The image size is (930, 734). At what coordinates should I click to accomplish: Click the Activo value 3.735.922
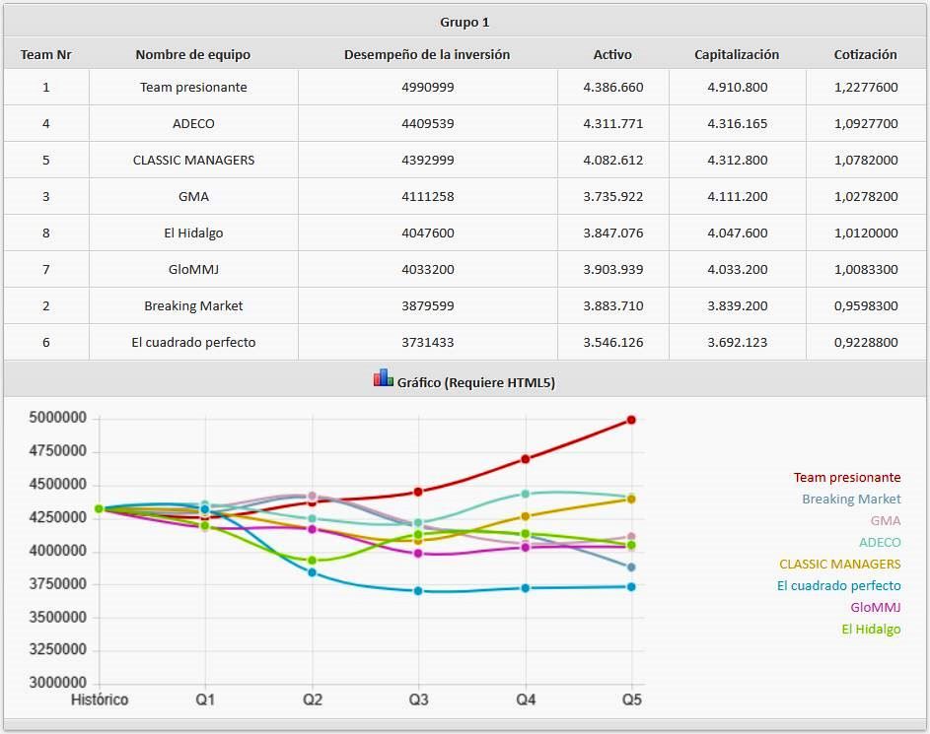(613, 197)
